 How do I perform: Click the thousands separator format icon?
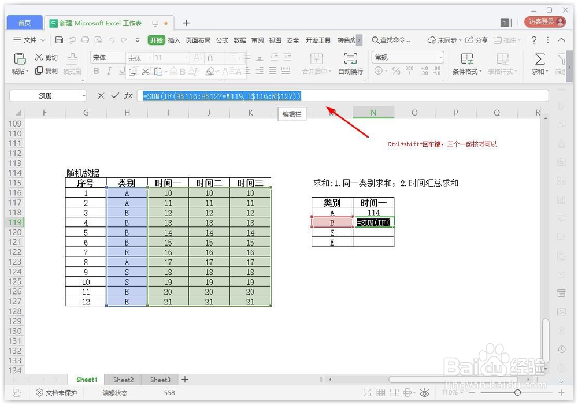click(409, 70)
